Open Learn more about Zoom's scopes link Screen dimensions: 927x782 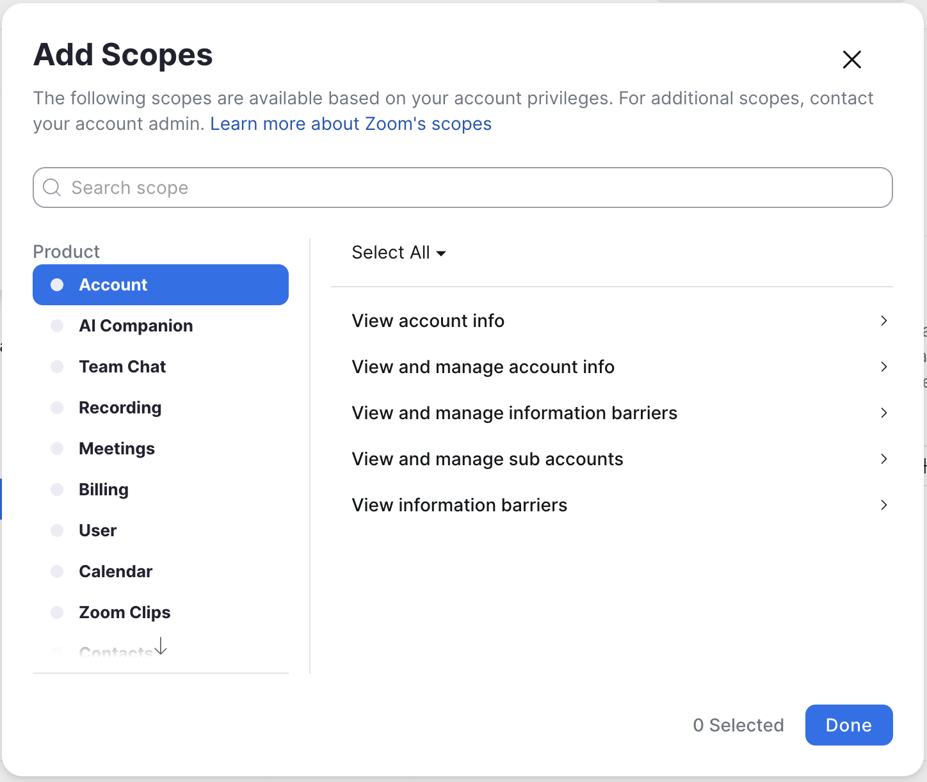pos(351,124)
